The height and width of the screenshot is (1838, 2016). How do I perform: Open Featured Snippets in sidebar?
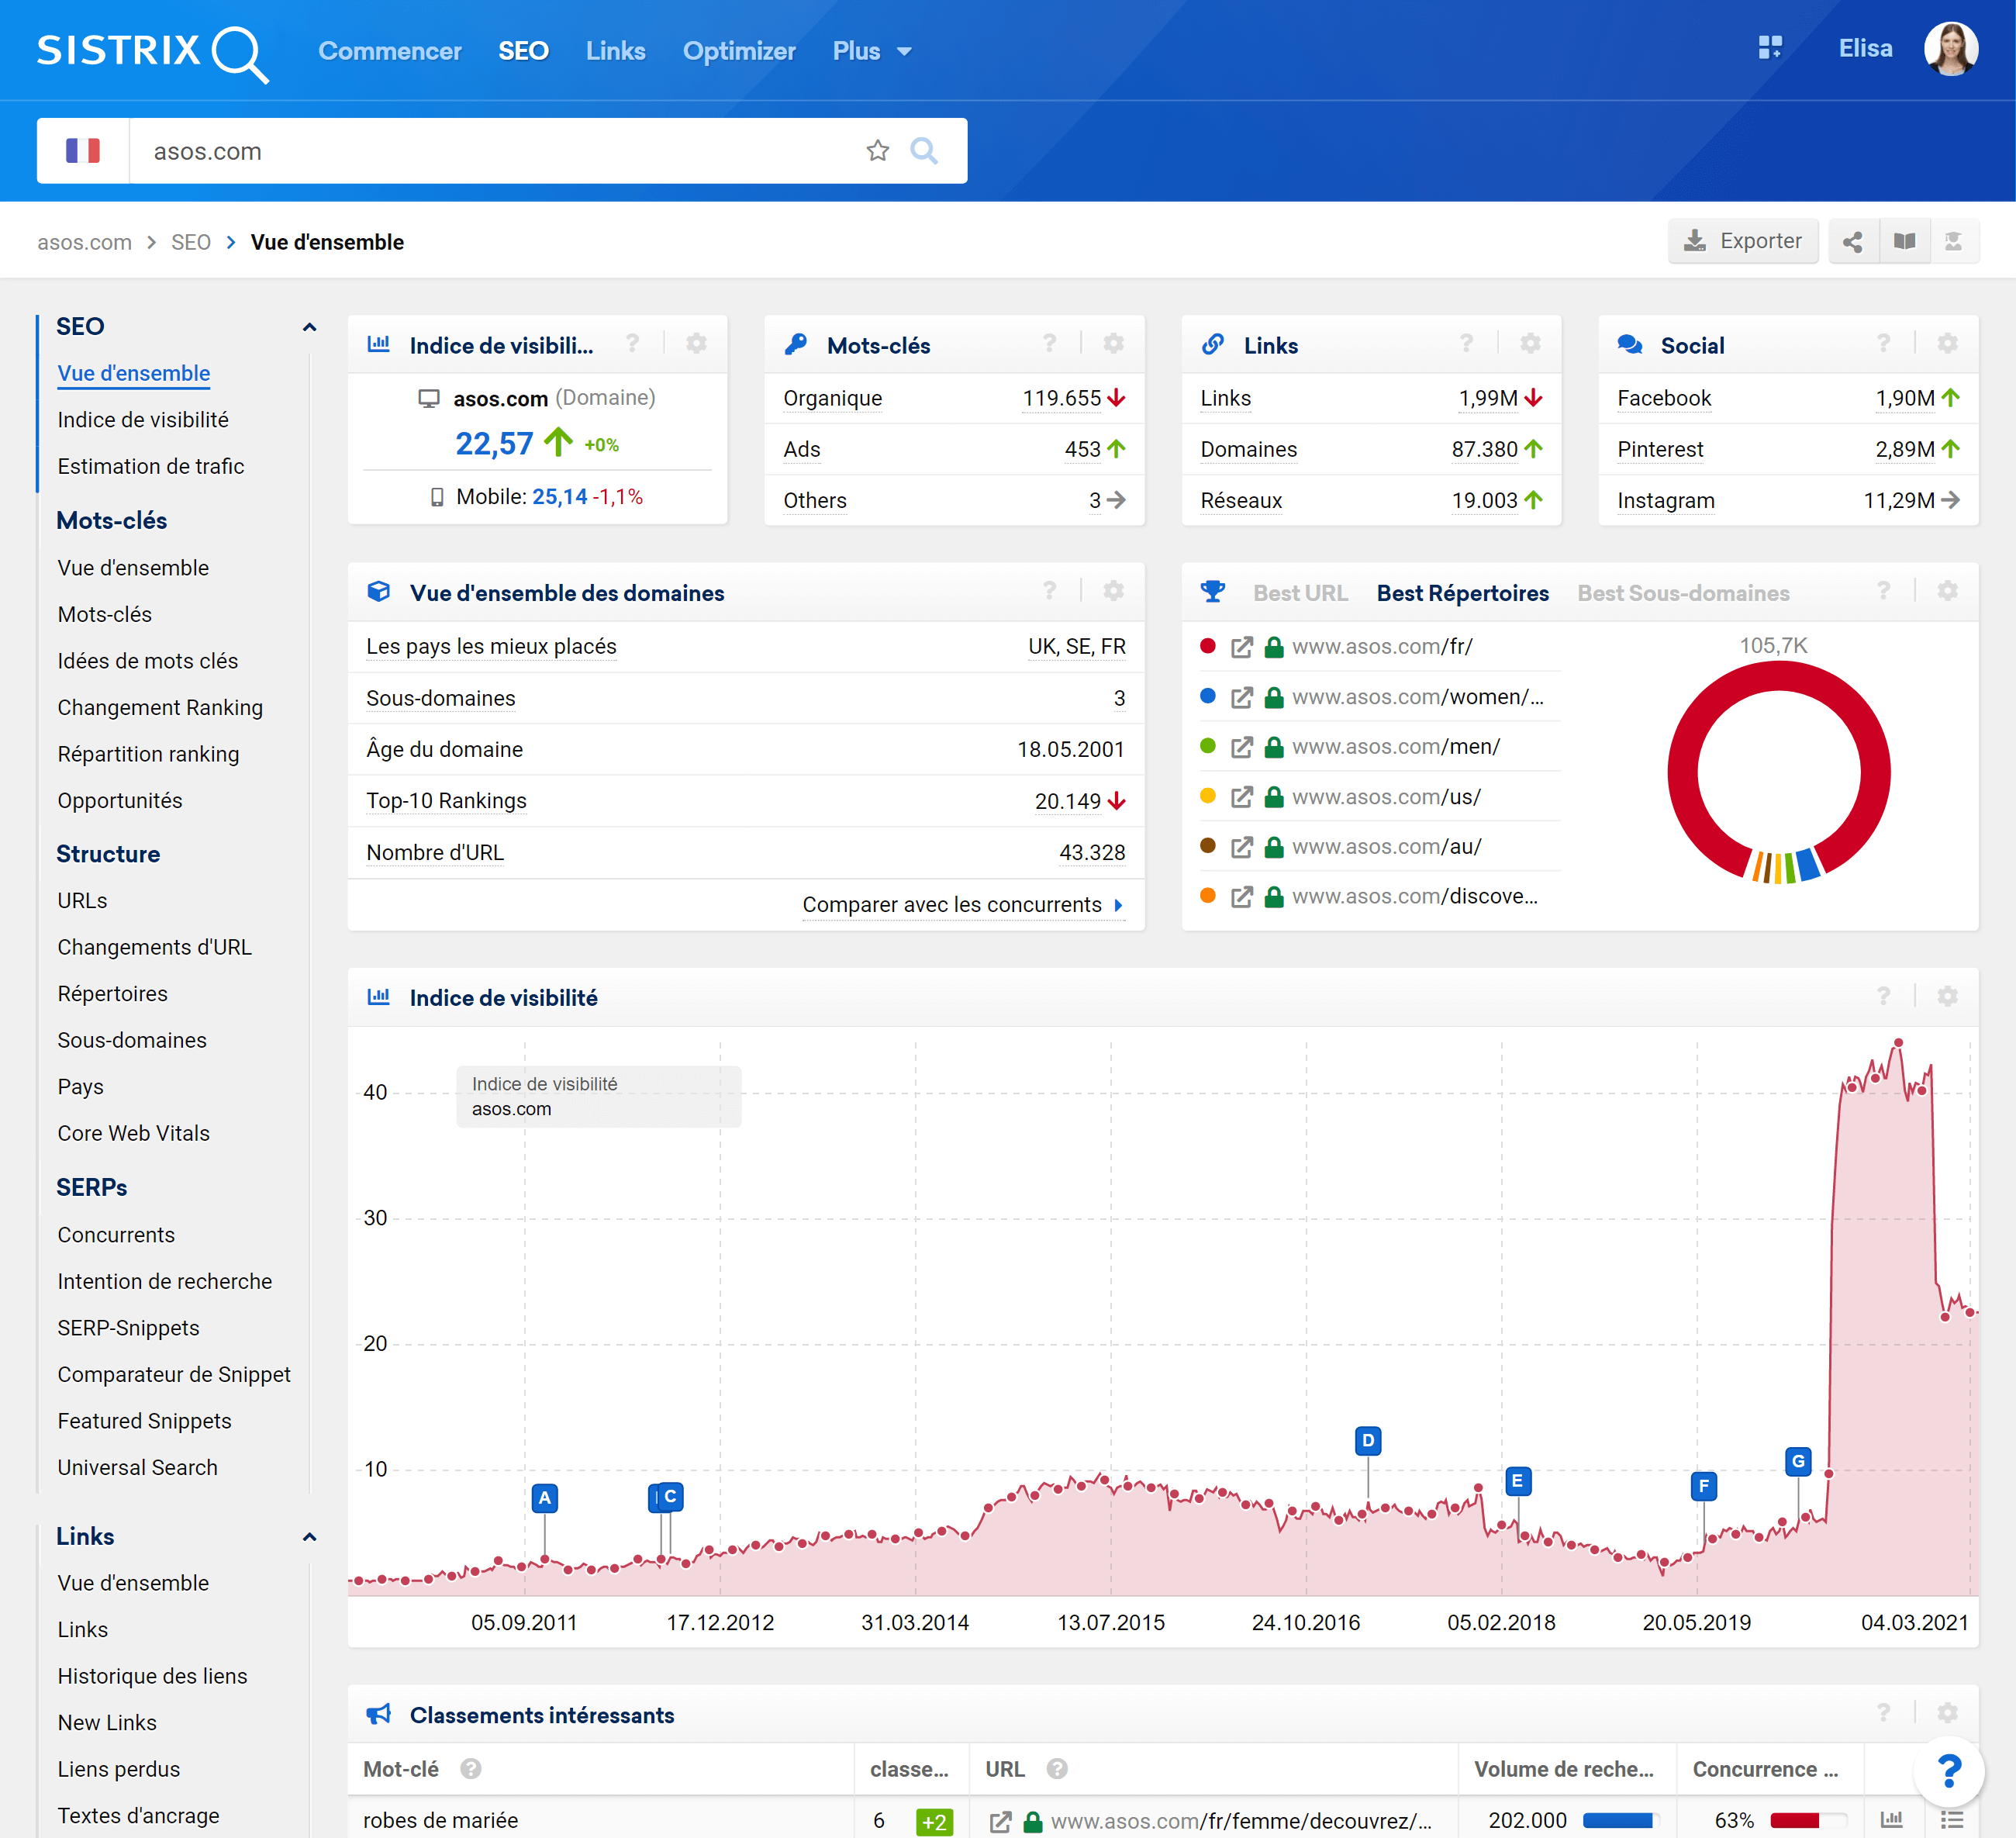pos(144,1421)
